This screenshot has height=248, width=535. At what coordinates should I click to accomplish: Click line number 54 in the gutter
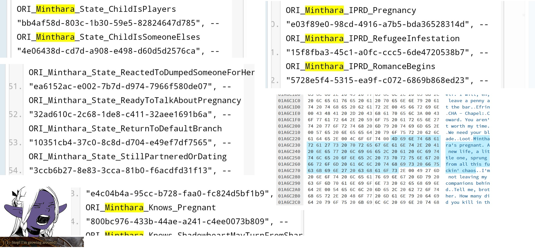15,170
